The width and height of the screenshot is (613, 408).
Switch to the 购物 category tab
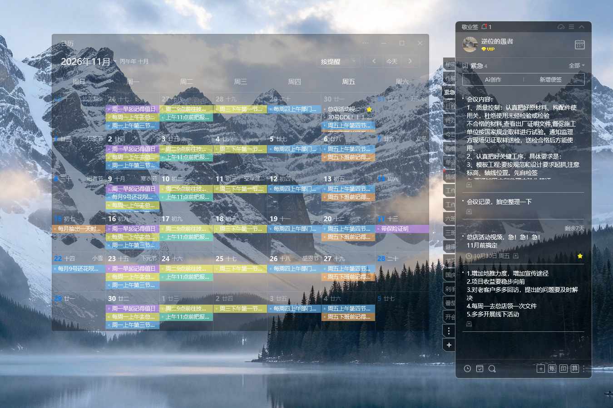click(x=450, y=148)
